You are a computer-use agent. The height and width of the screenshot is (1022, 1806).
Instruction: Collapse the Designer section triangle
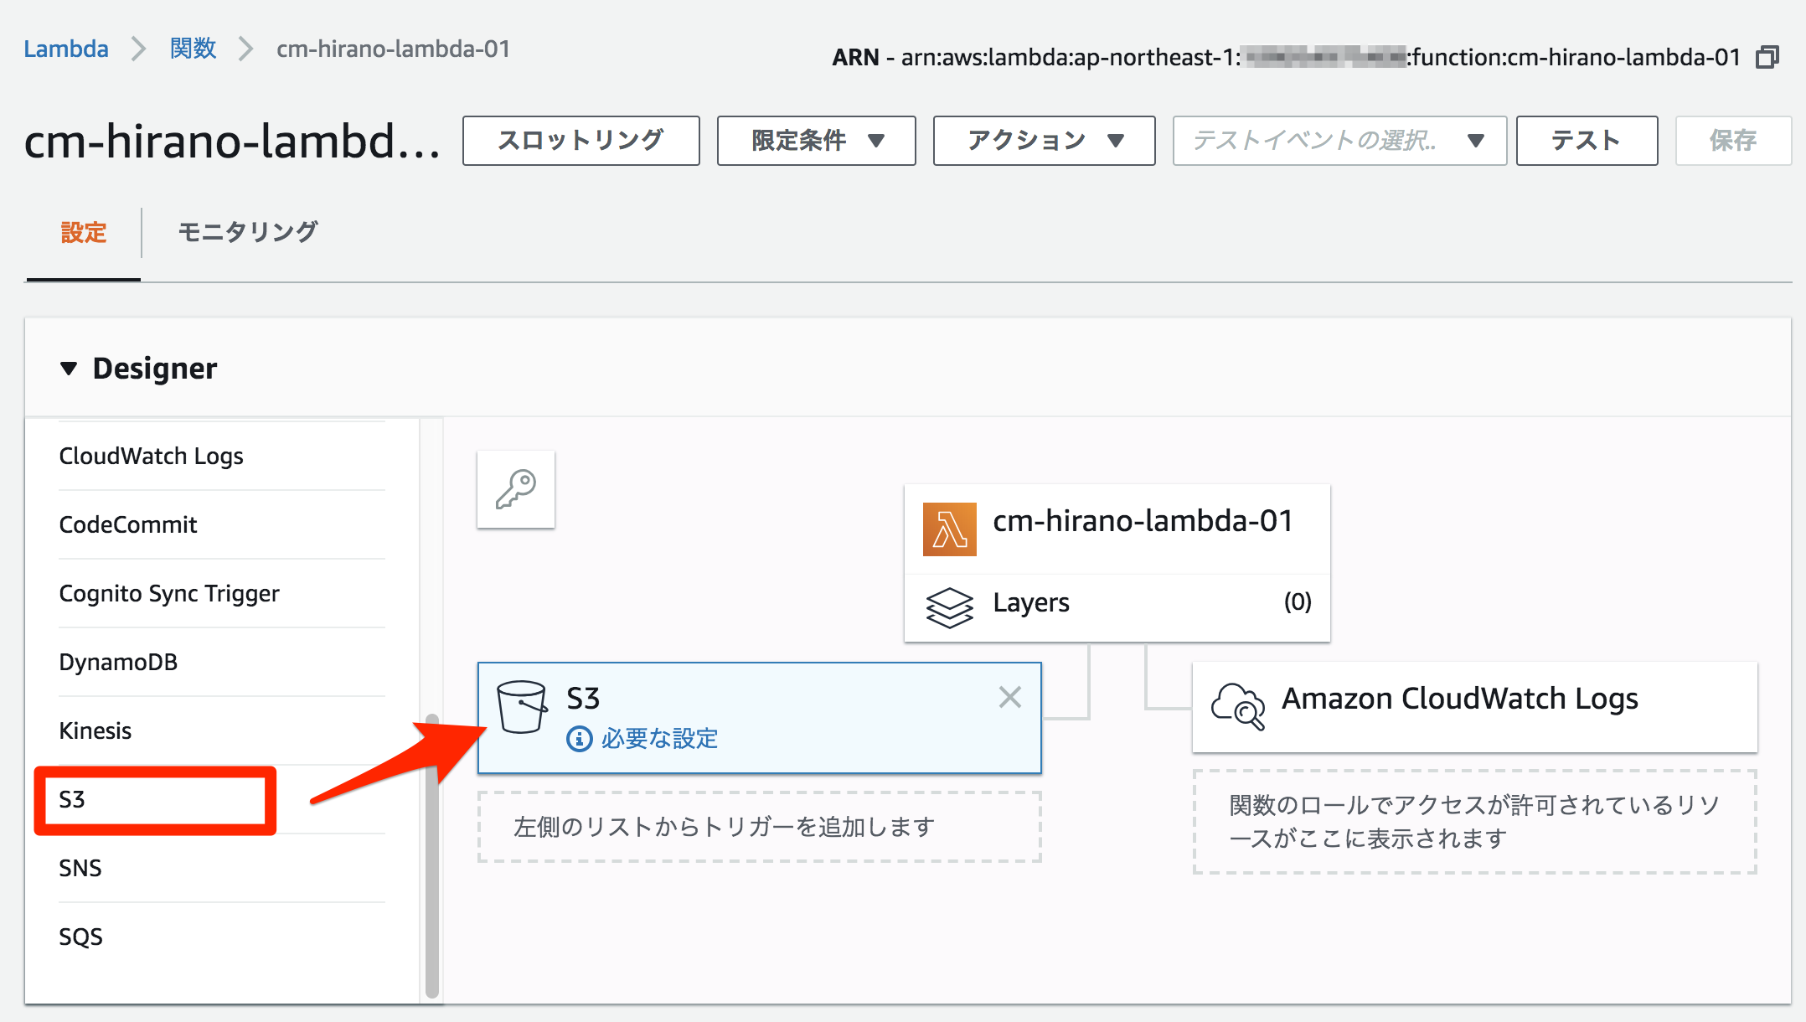point(69,369)
